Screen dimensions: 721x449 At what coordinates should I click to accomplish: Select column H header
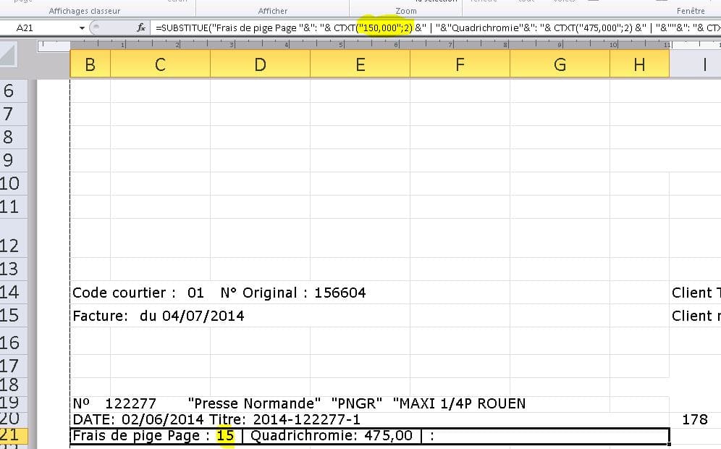click(x=639, y=64)
